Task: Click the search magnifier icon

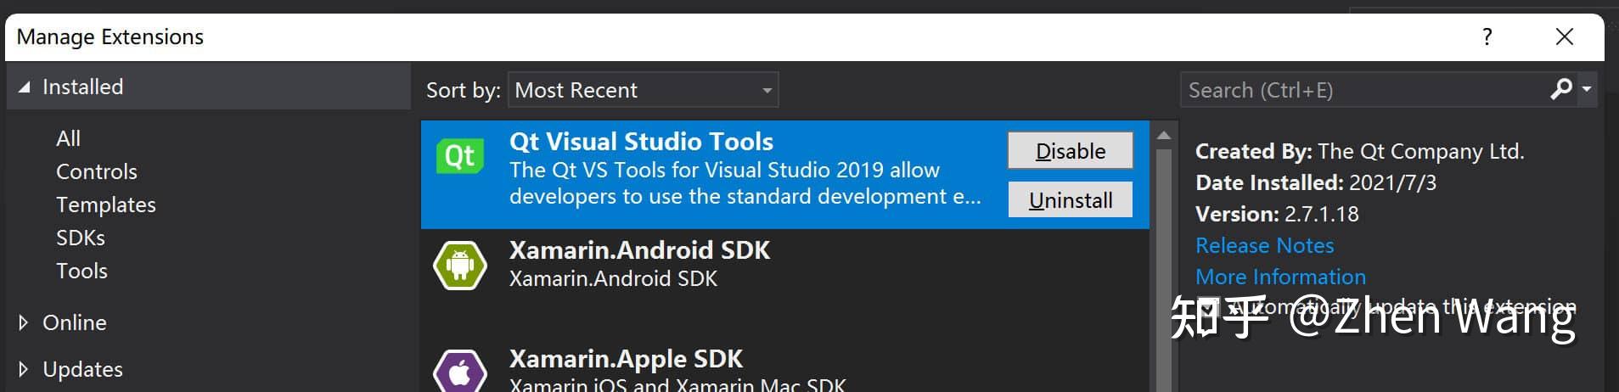Action: tap(1560, 89)
